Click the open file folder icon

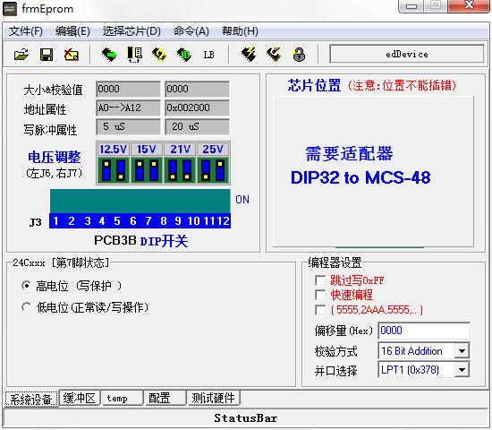pos(21,55)
